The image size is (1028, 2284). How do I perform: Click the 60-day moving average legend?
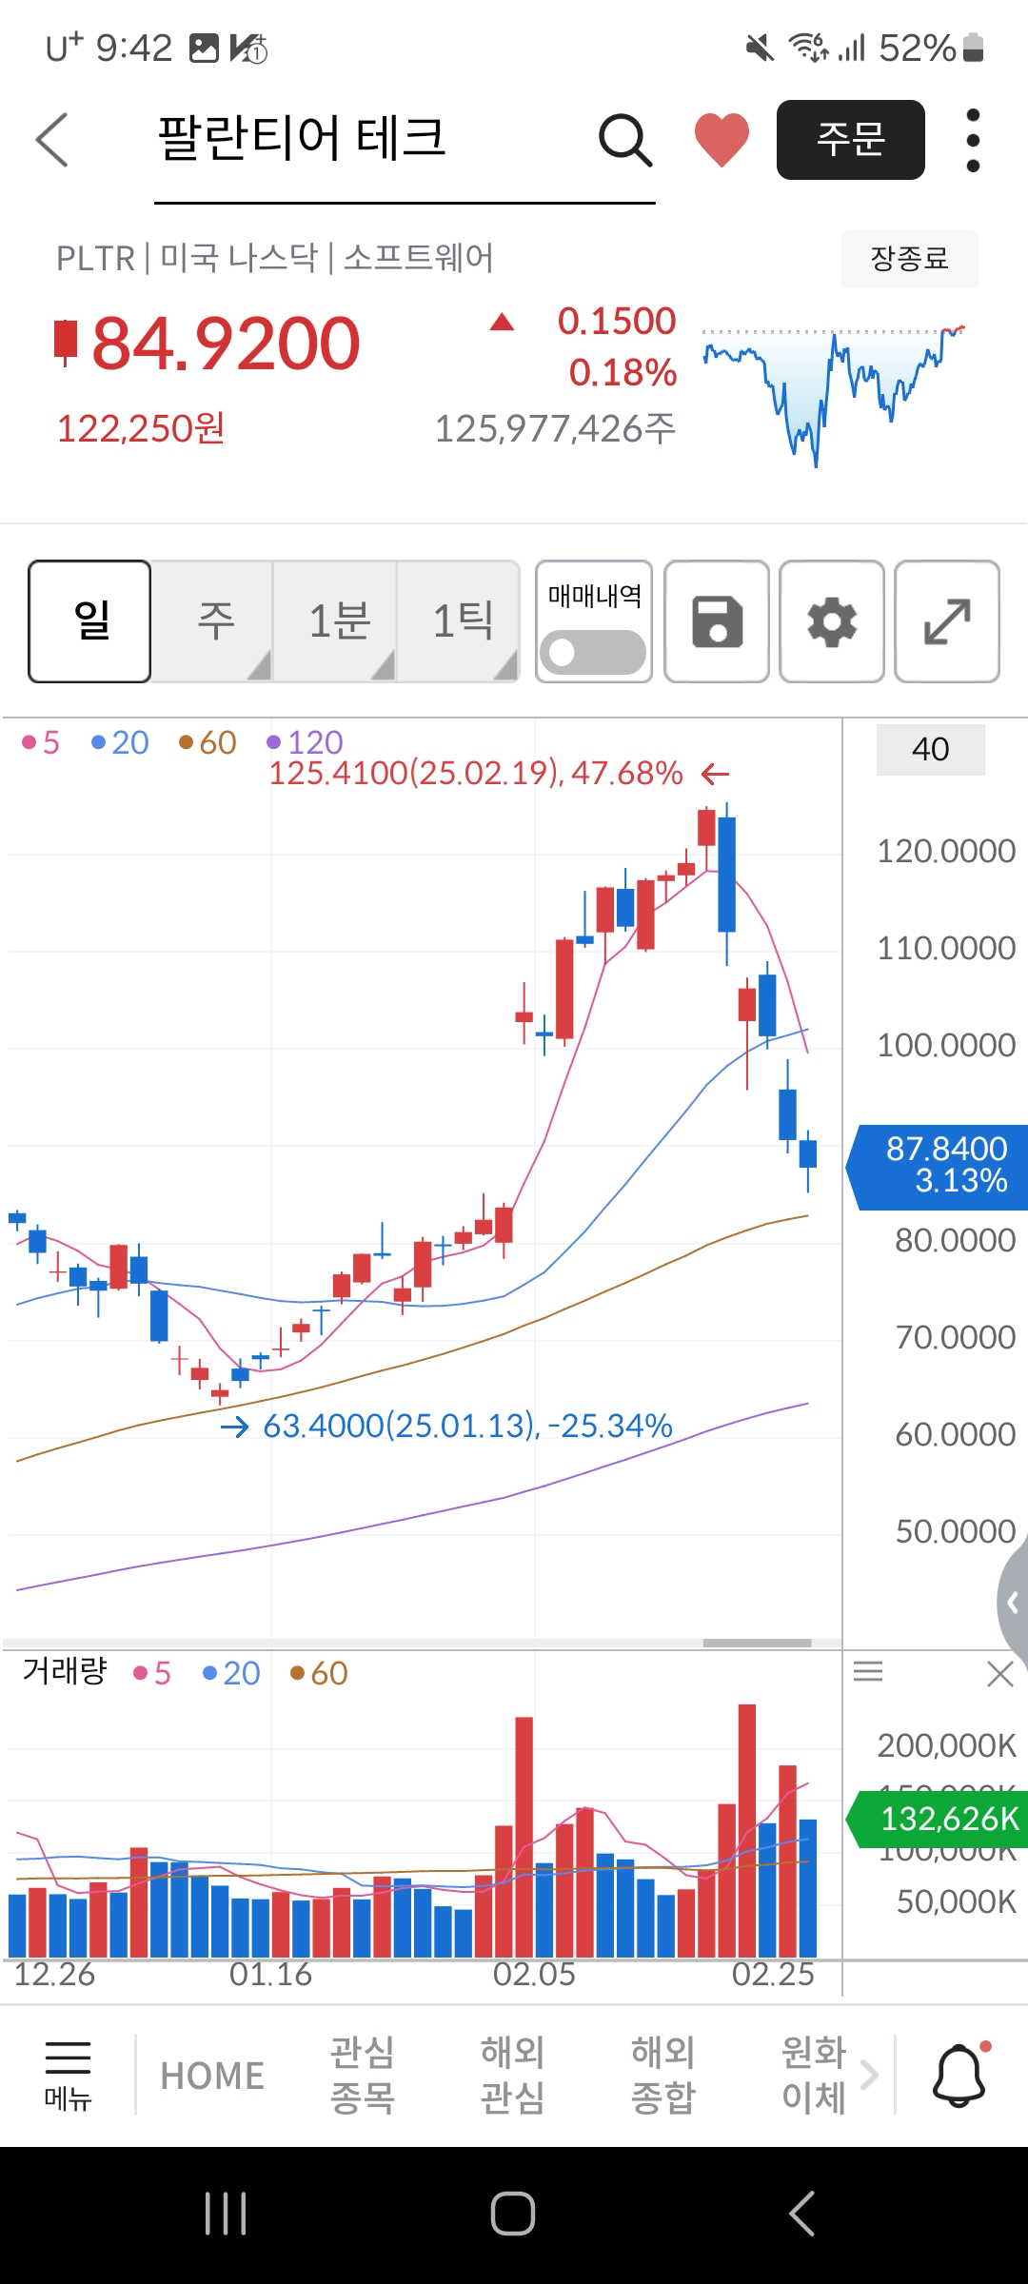(208, 742)
